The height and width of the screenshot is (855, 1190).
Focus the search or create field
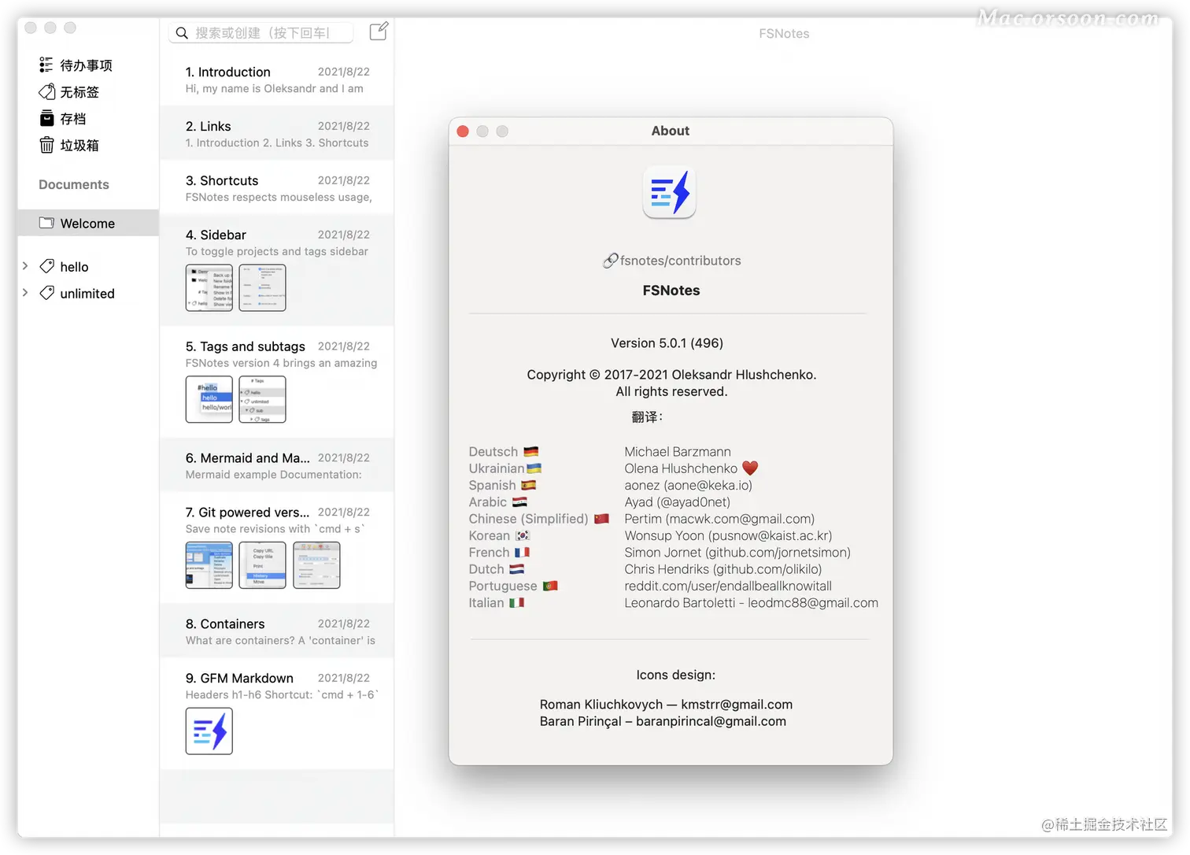click(261, 33)
